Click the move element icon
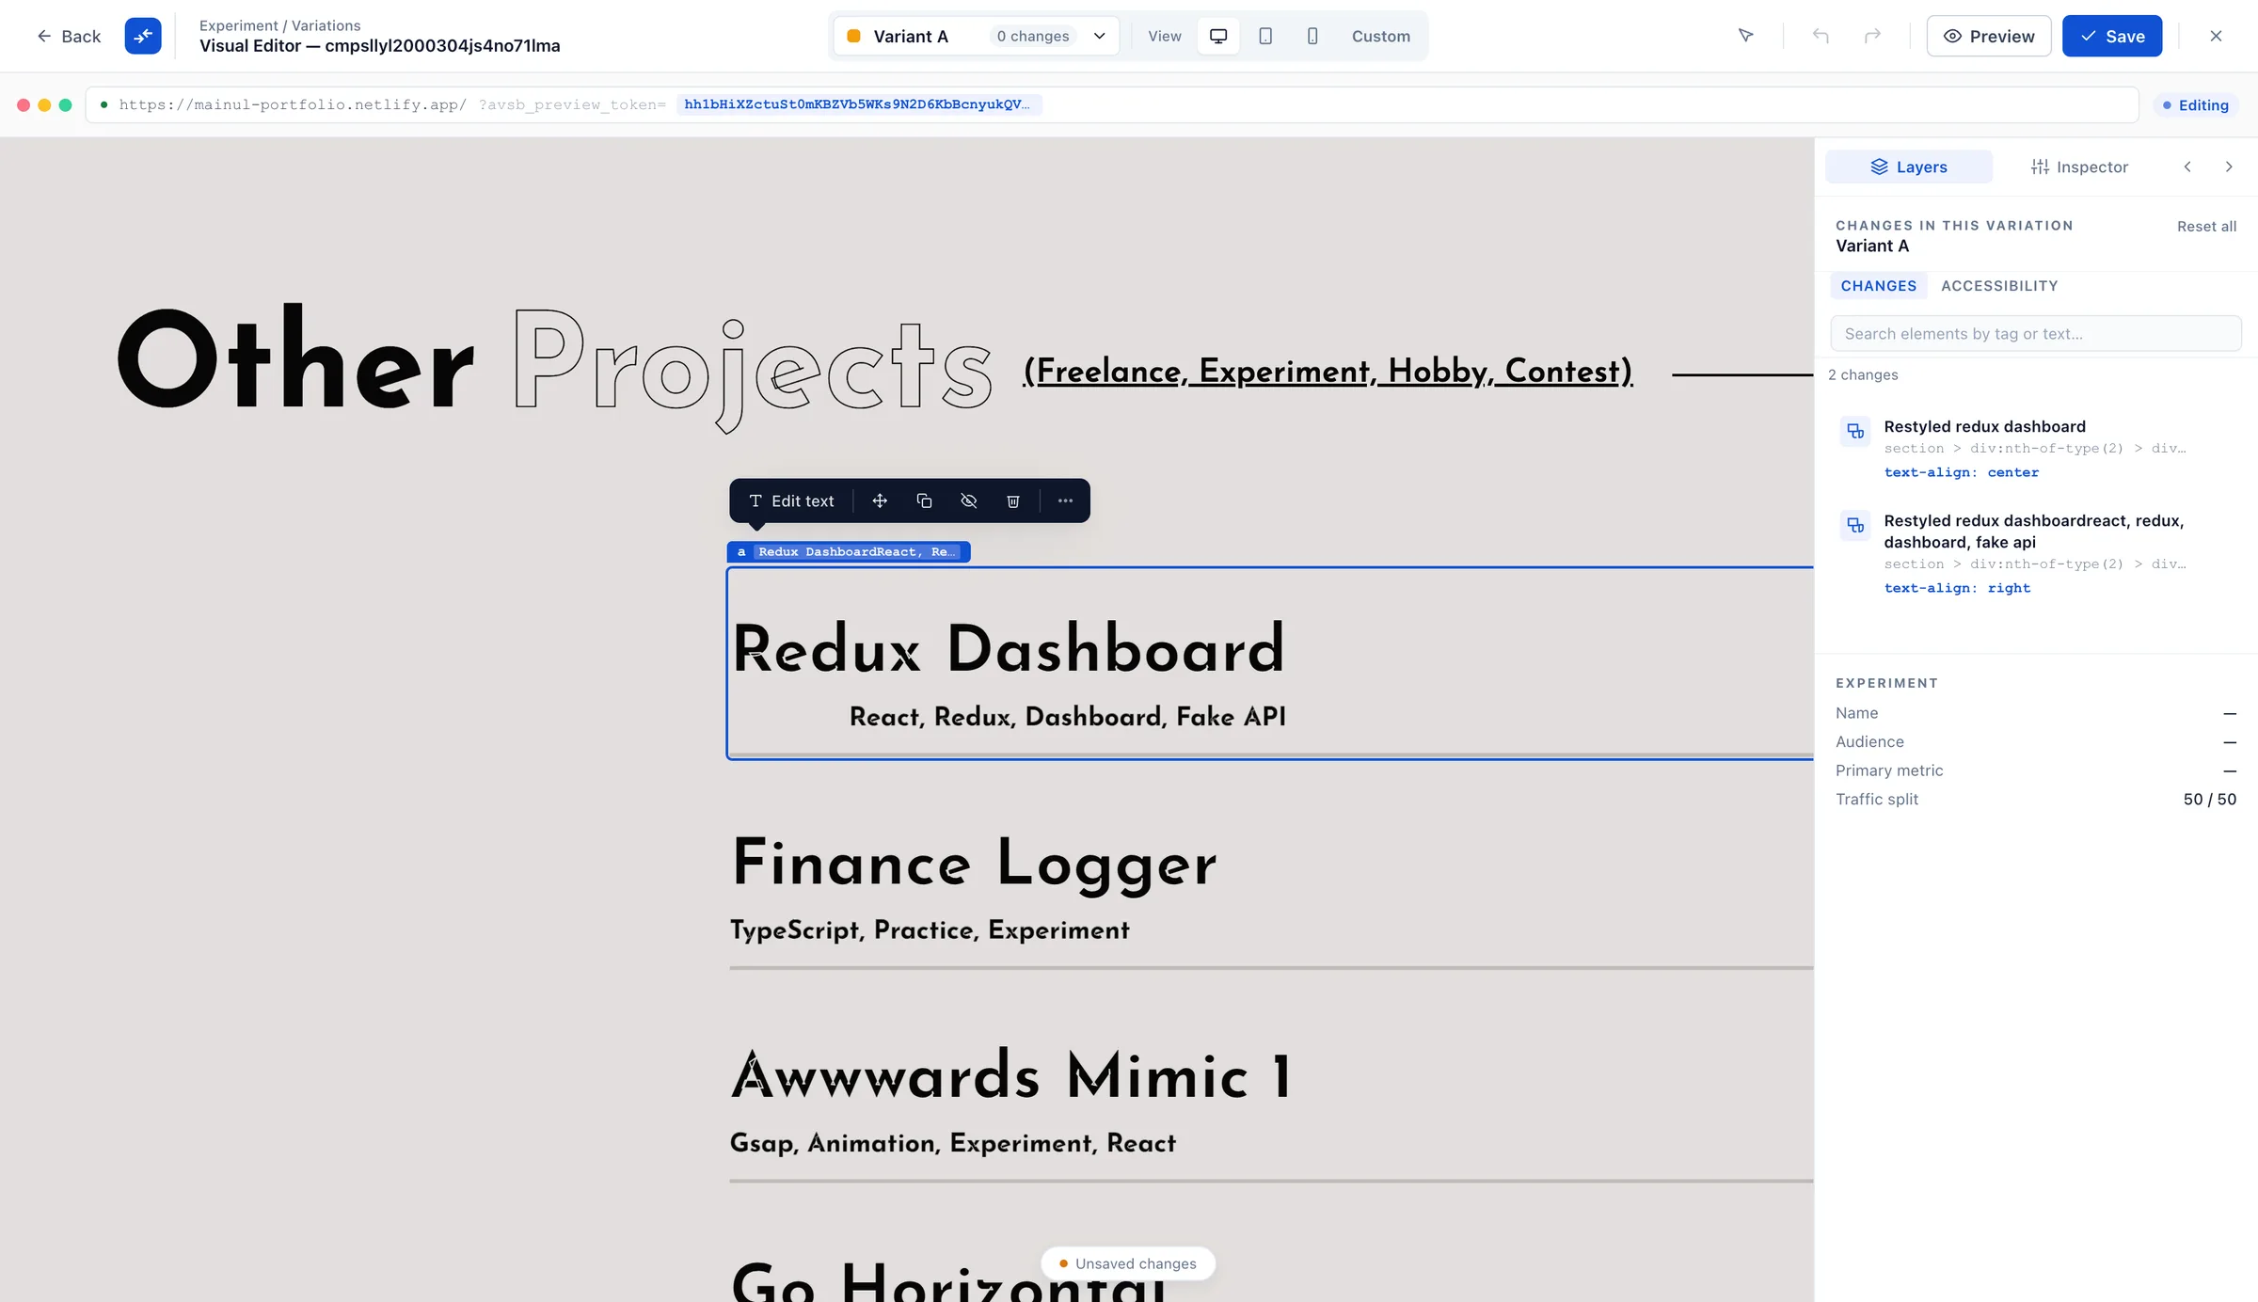Screen dimensions: 2258x1302 pyautogui.click(x=880, y=500)
